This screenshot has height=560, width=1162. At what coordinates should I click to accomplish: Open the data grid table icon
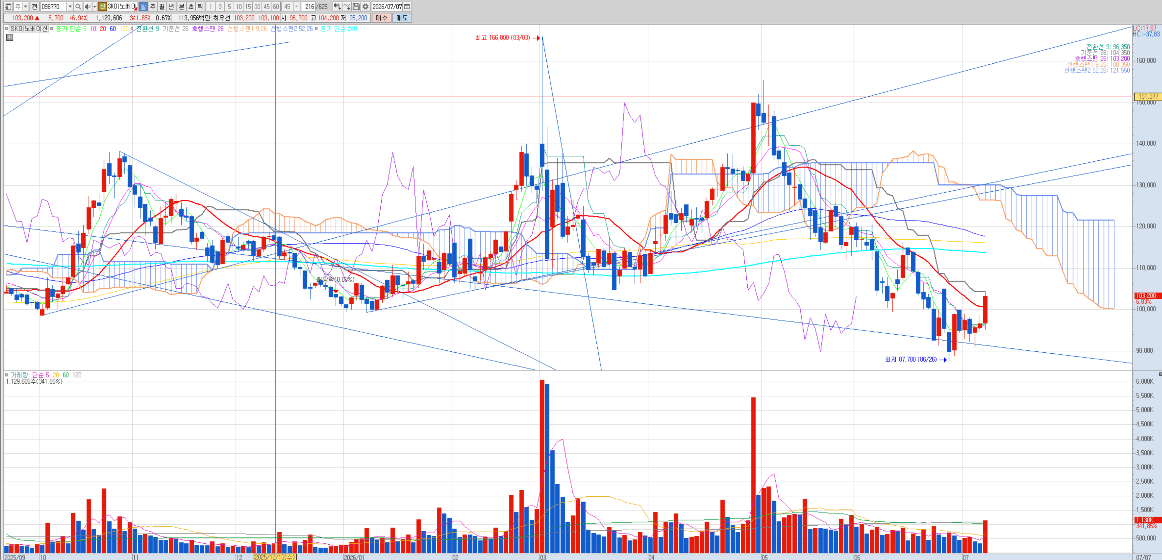9,38
